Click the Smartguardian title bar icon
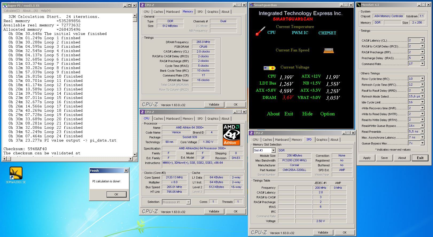This screenshot has width=433, height=237. click(x=251, y=5)
